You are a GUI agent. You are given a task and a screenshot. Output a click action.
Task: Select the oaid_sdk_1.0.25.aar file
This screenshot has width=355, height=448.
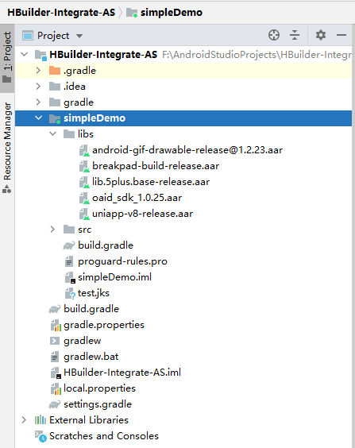click(x=137, y=198)
